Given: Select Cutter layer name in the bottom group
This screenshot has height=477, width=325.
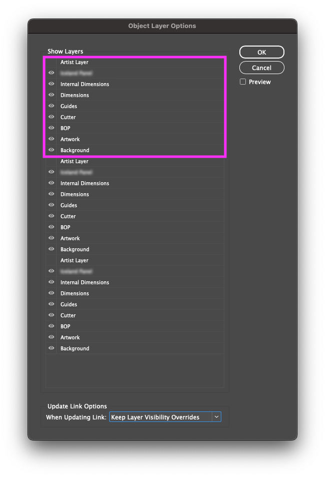Looking at the screenshot, I should [68, 315].
